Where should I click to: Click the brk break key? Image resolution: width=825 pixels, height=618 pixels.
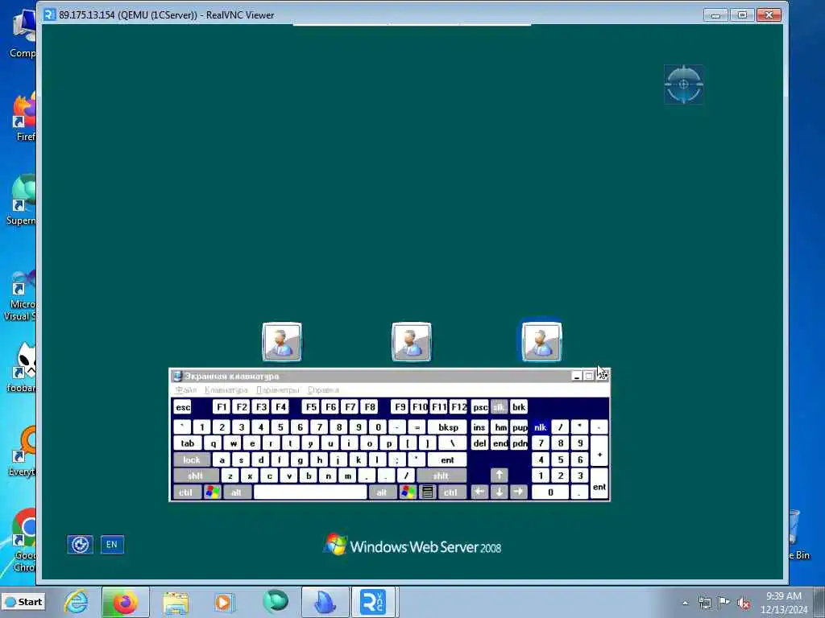[x=519, y=407]
